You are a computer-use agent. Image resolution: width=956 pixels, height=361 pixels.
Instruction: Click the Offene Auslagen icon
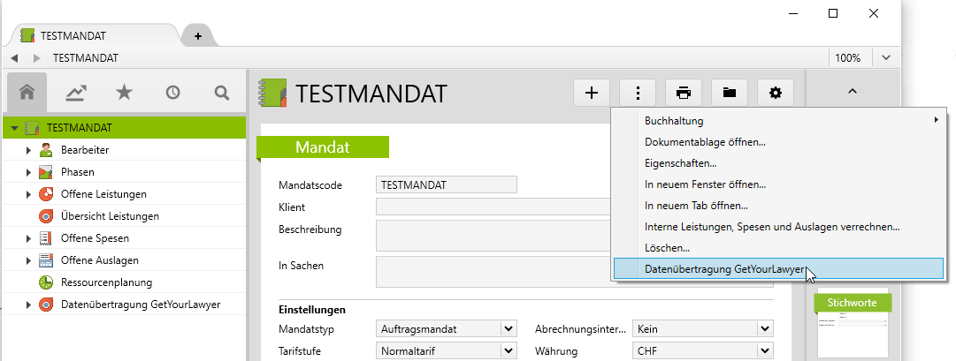point(46,260)
